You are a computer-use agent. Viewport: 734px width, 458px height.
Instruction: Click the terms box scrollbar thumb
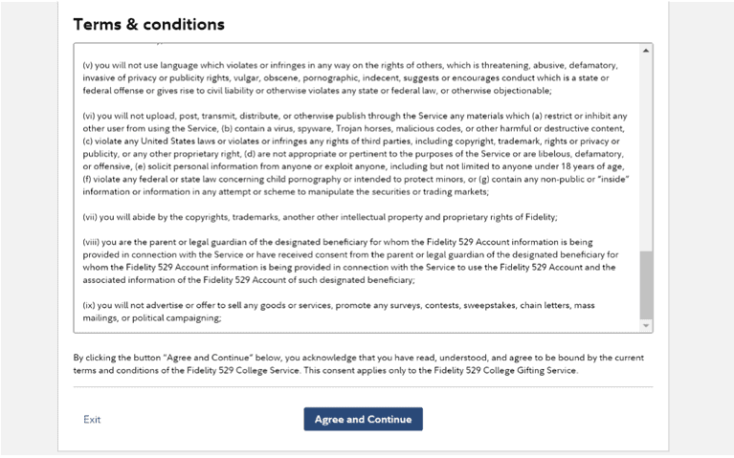click(x=646, y=285)
